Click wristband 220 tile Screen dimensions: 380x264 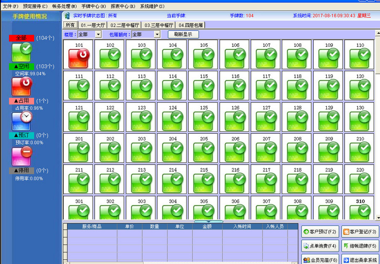[359, 180]
